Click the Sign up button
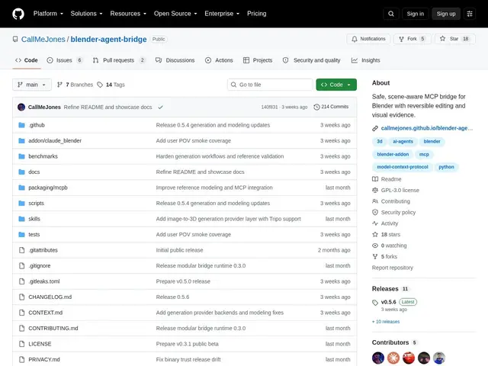This screenshot has width=488, height=366. [x=446, y=14]
